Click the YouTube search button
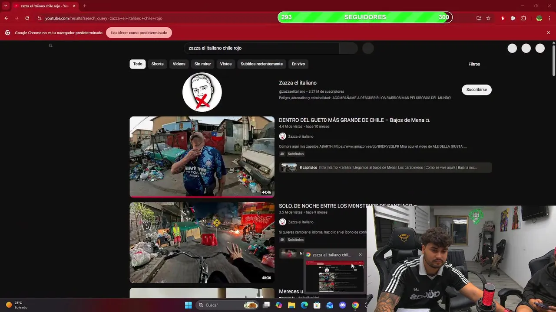The width and height of the screenshot is (556, 312). tap(348, 48)
